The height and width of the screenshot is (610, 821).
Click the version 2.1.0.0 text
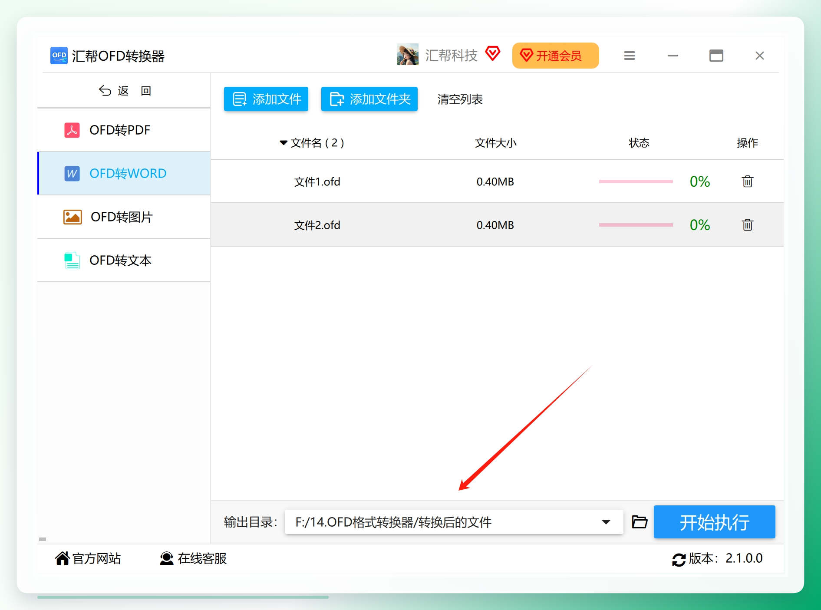[x=744, y=558]
